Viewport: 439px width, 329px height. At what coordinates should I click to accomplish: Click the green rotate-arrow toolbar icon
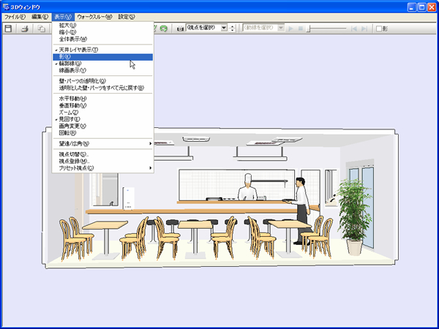pyautogui.click(x=163, y=29)
